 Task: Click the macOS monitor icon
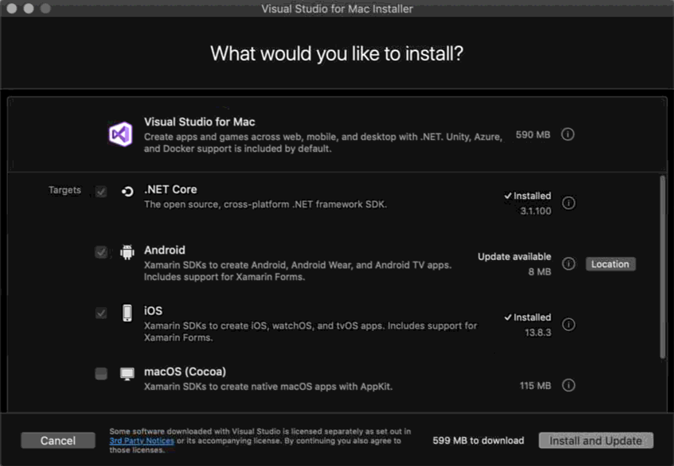point(127,374)
